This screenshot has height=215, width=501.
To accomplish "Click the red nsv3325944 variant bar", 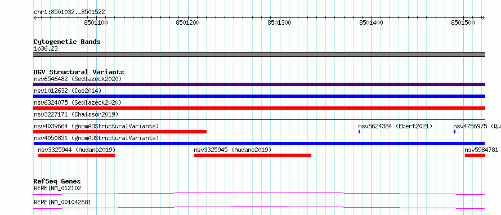I will pyautogui.click(x=77, y=155).
